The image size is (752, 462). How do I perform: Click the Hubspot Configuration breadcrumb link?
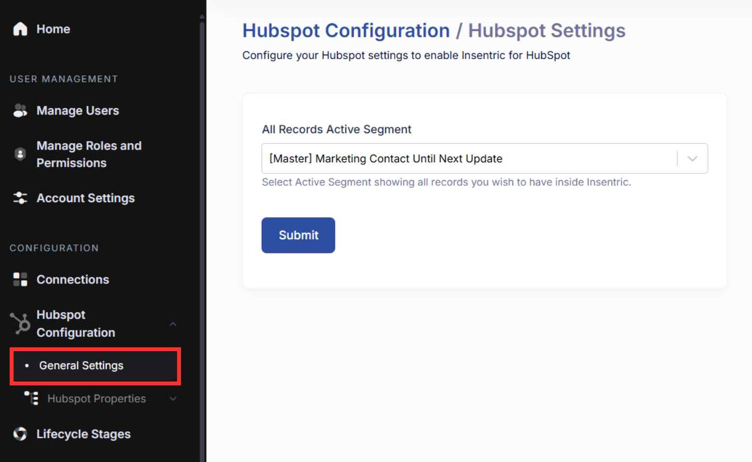346,31
